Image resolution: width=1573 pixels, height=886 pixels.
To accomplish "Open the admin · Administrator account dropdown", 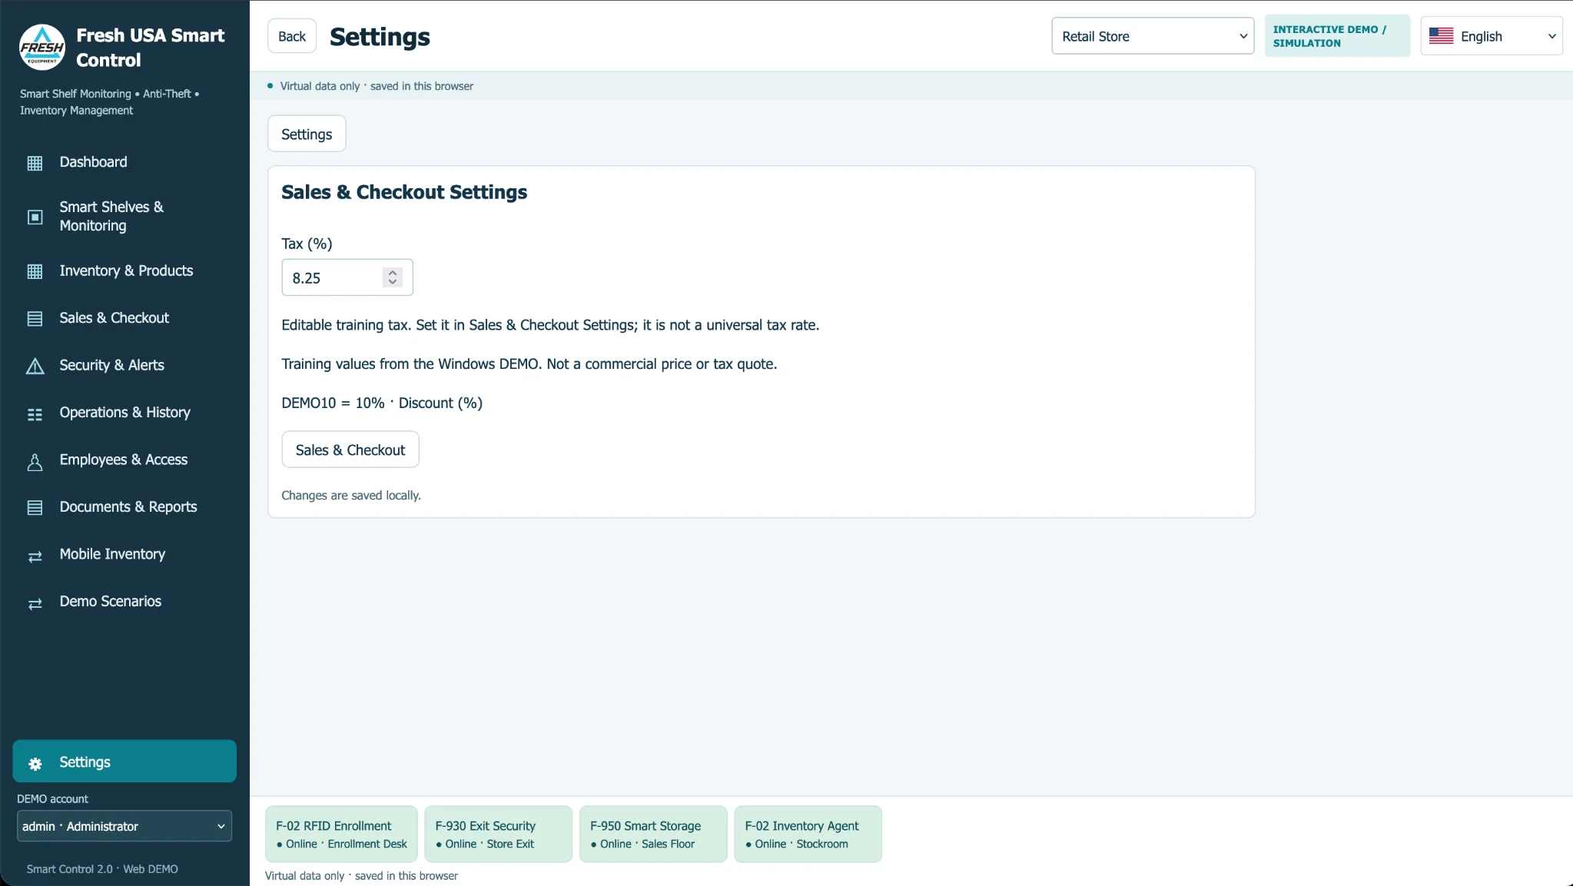I will click(x=124, y=826).
